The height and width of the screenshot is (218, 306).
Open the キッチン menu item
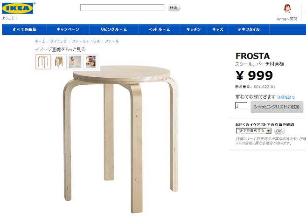[x=193, y=29]
